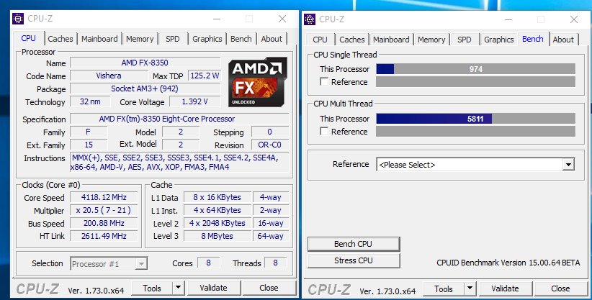Minimize the left CPU-Z window
The height and width of the screenshot is (300, 592).
(x=217, y=19)
